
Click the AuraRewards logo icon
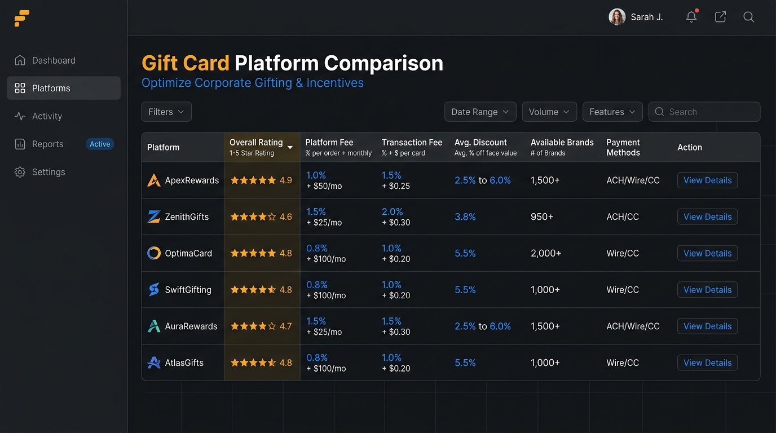153,326
